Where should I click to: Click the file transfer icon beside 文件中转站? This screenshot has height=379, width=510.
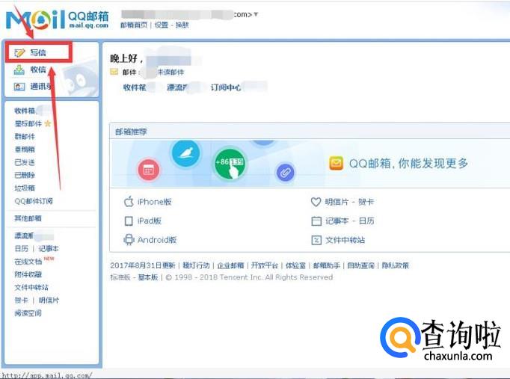pyautogui.click(x=316, y=240)
